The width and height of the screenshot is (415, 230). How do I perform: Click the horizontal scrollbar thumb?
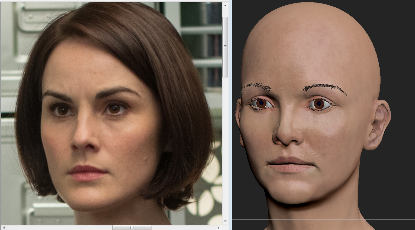coord(132,227)
